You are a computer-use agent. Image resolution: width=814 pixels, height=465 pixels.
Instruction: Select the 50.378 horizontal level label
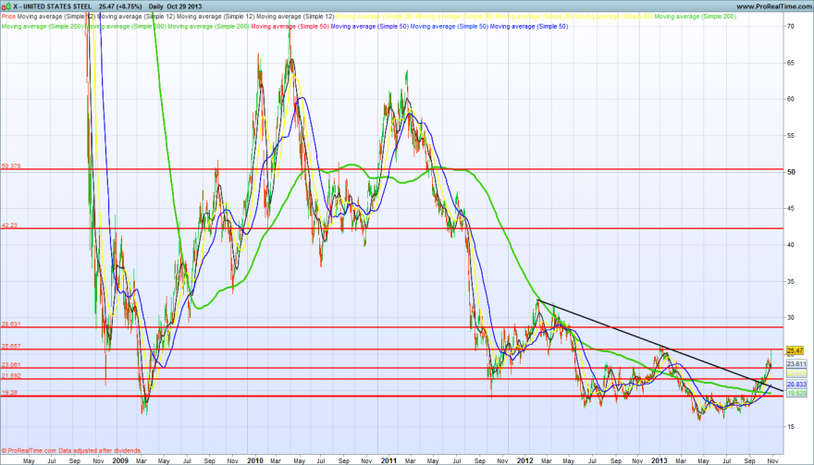tap(11, 166)
